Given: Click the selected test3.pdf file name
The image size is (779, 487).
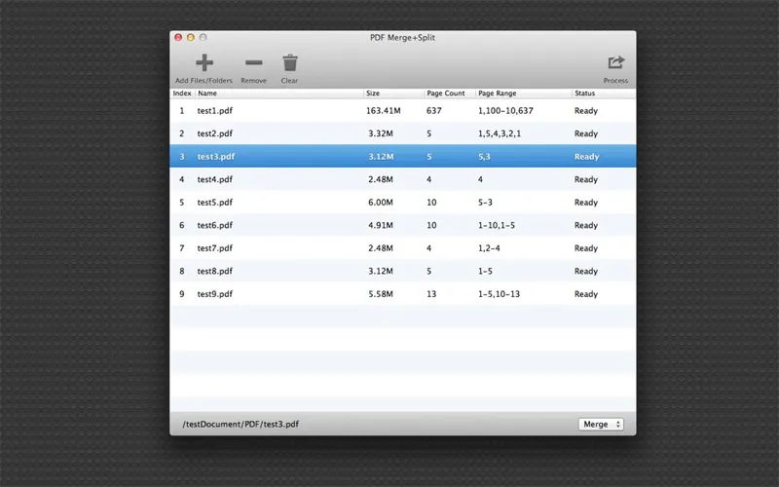Looking at the screenshot, I should (215, 156).
